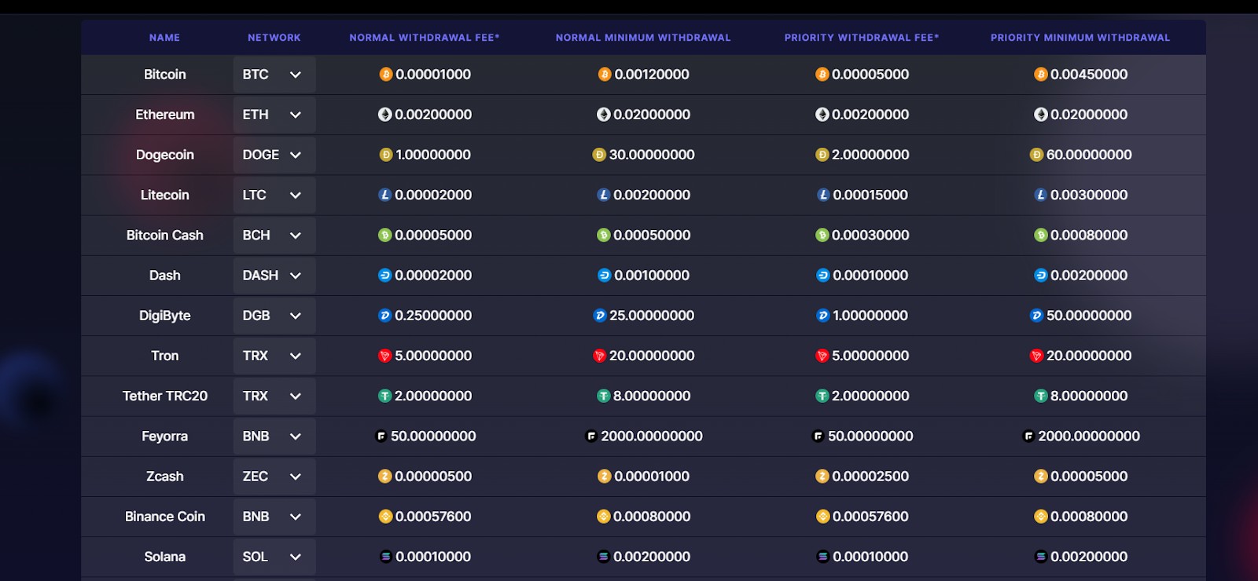
Task: Click Tron icon beside priority minimum 20.00000000
Action: coord(1037,356)
